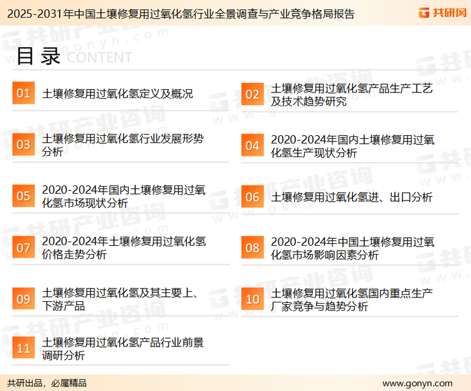Open www.gonyn.com link in footer
The height and width of the screenshot is (391, 471).
click(x=417, y=383)
